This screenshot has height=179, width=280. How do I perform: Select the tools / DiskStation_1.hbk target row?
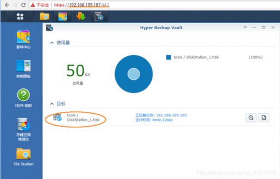point(159,117)
